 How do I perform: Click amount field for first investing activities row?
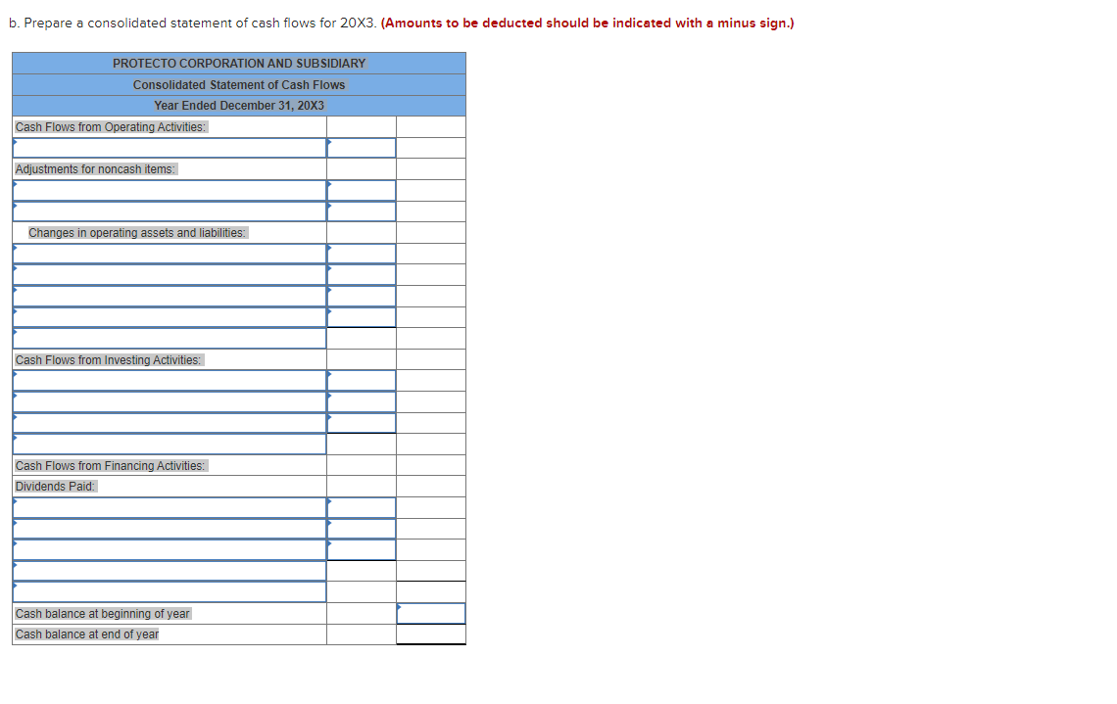(362, 381)
